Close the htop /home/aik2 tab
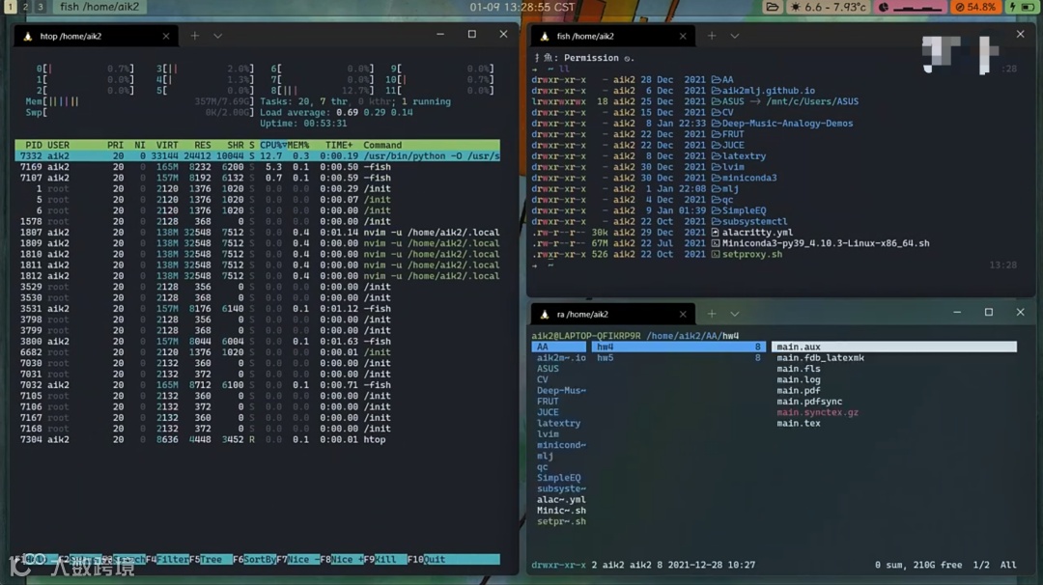The width and height of the screenshot is (1043, 585). click(166, 37)
